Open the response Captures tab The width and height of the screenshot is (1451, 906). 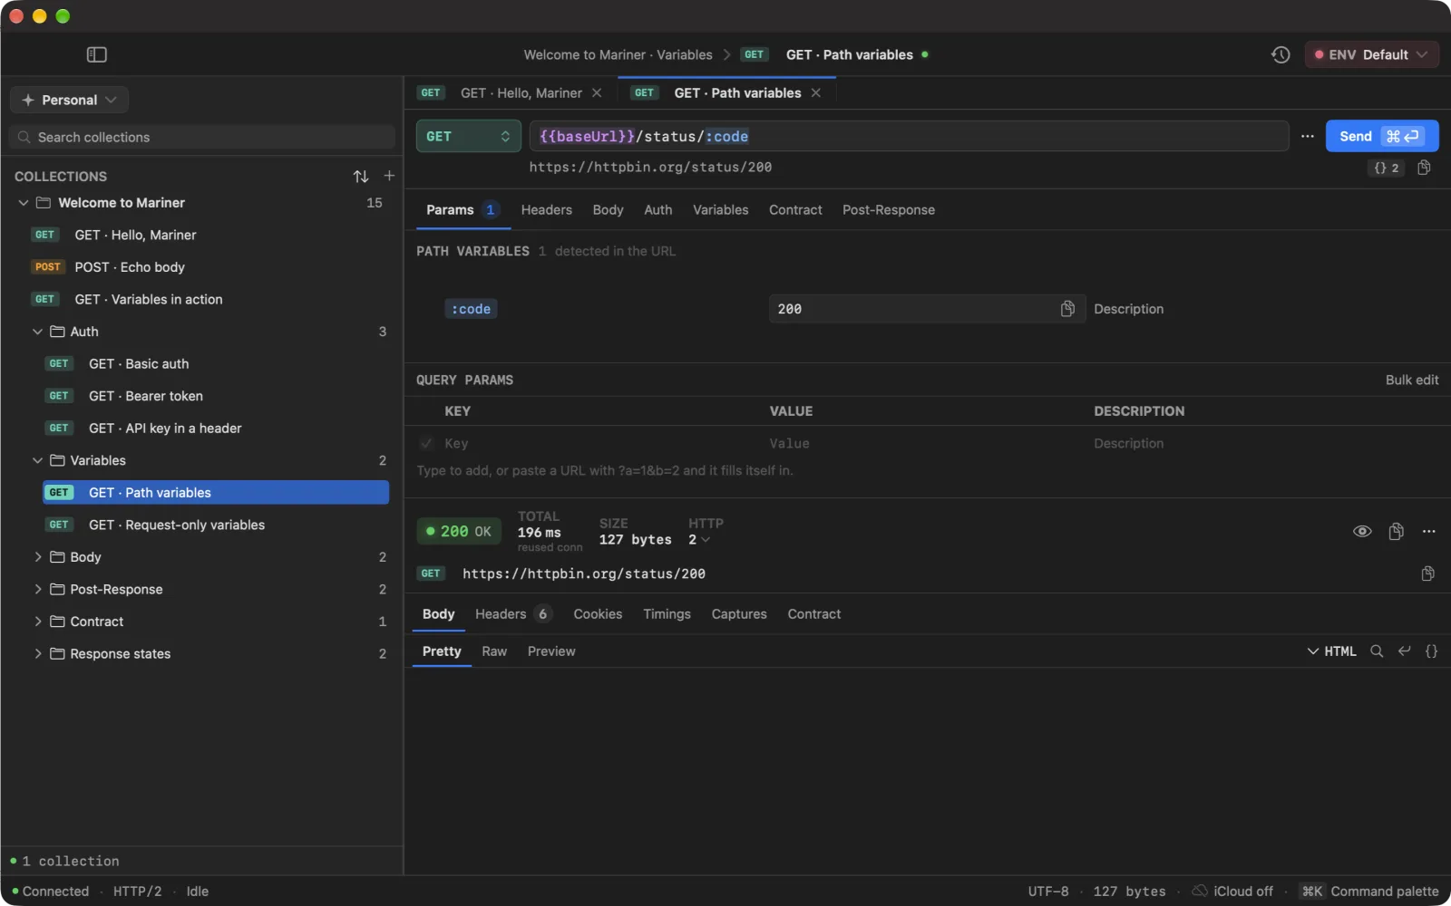pyautogui.click(x=738, y=613)
